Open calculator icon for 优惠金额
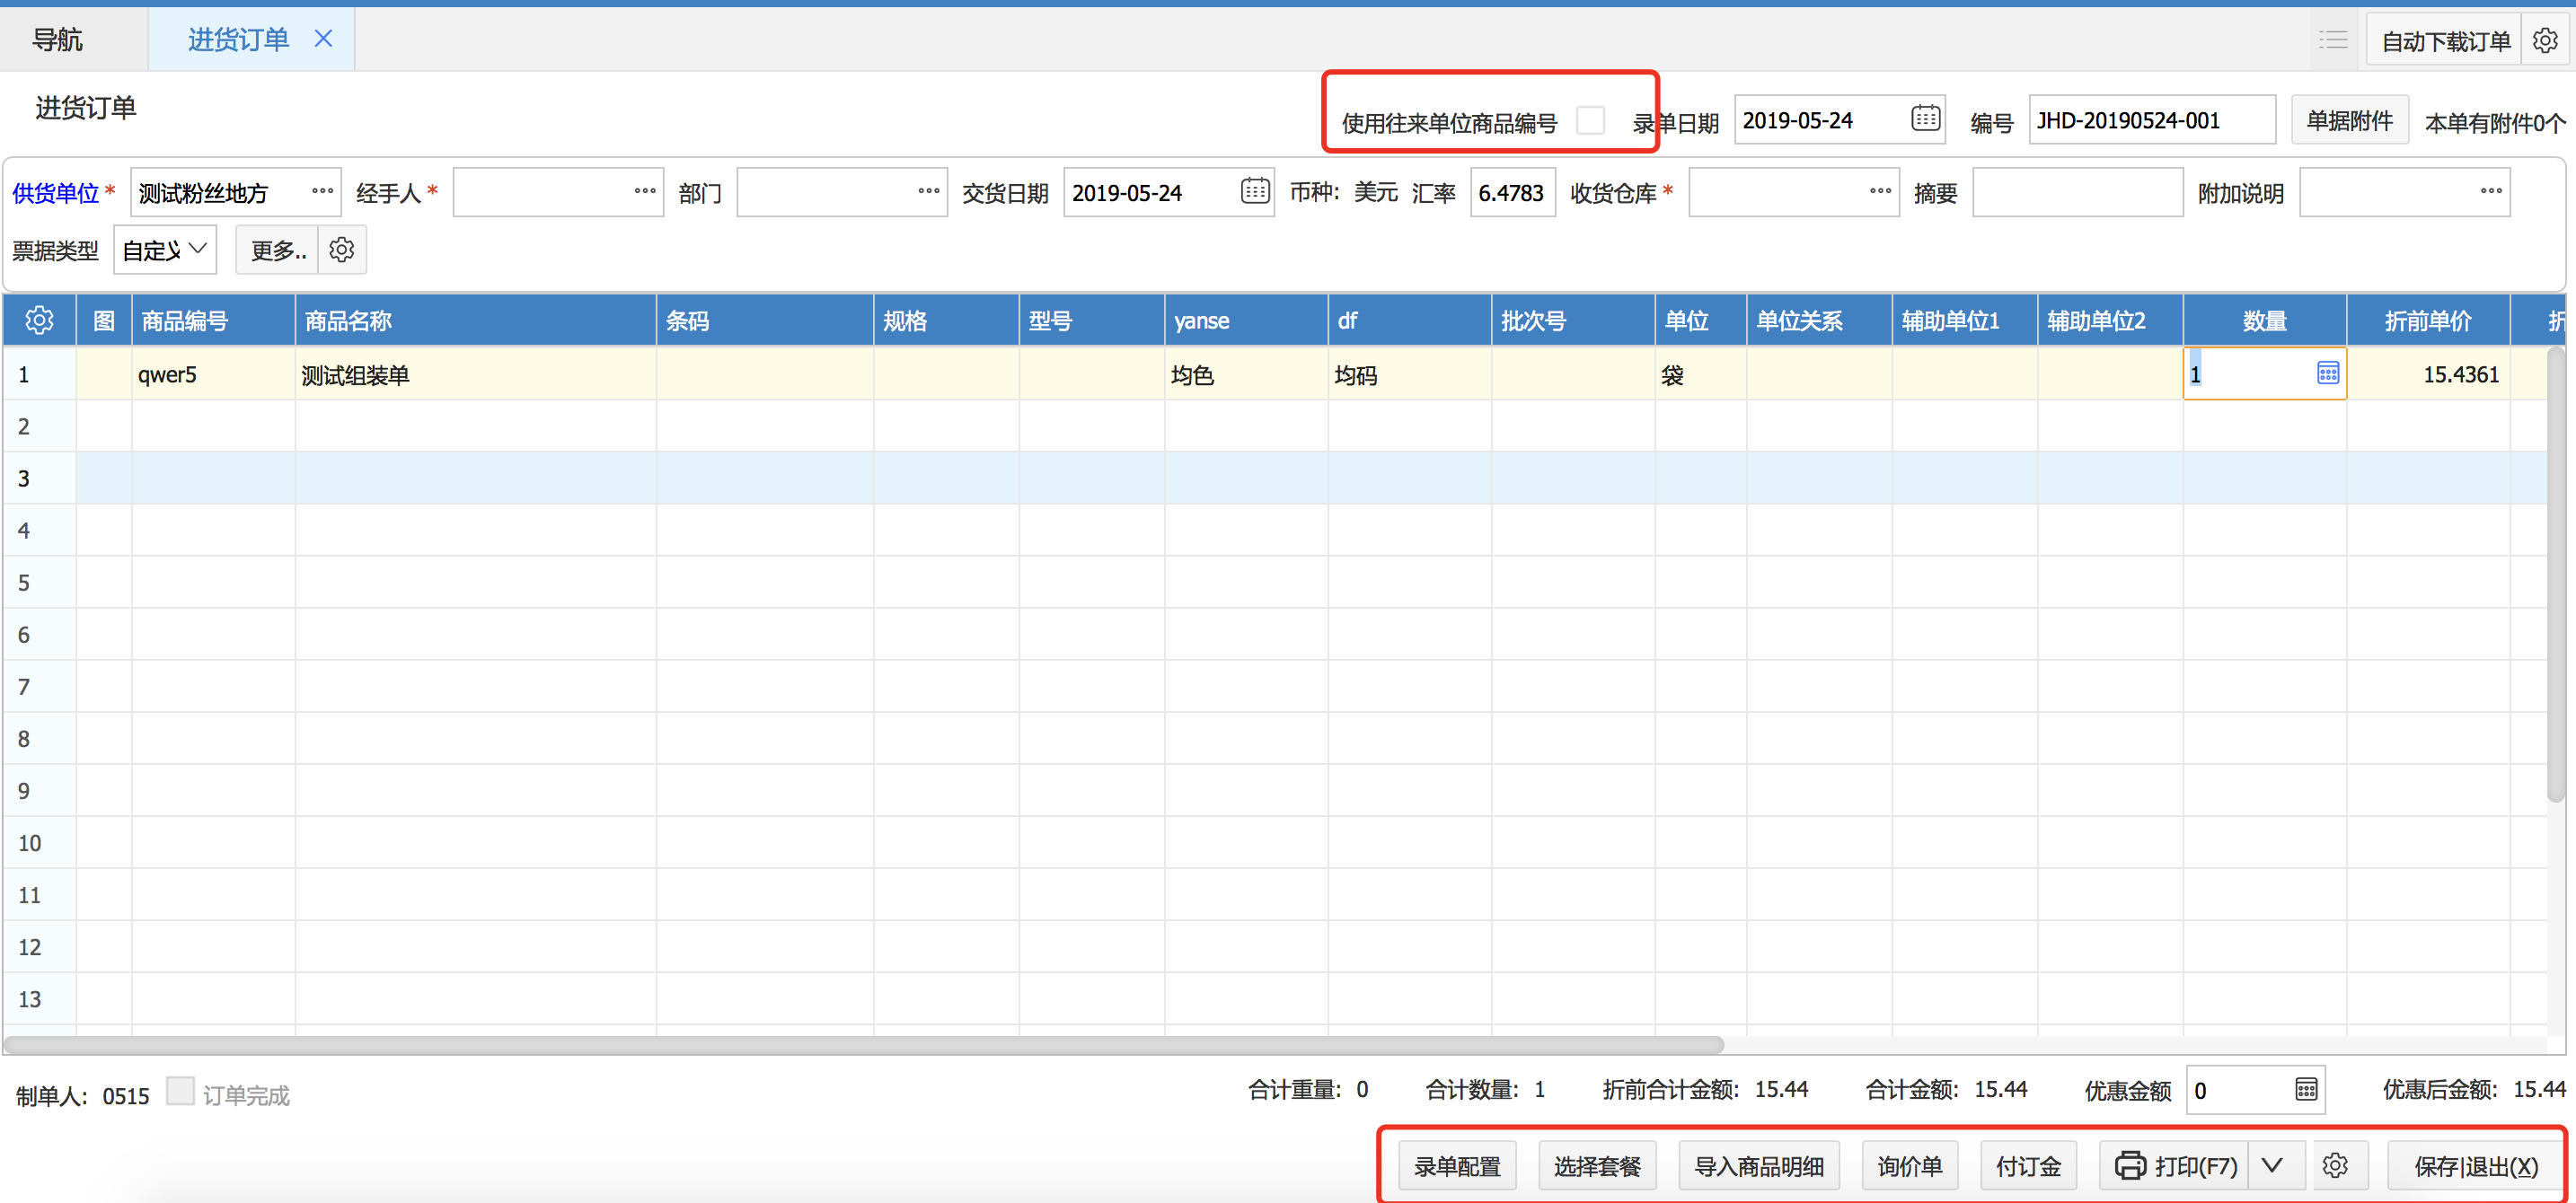The width and height of the screenshot is (2576, 1203). tap(2306, 1089)
